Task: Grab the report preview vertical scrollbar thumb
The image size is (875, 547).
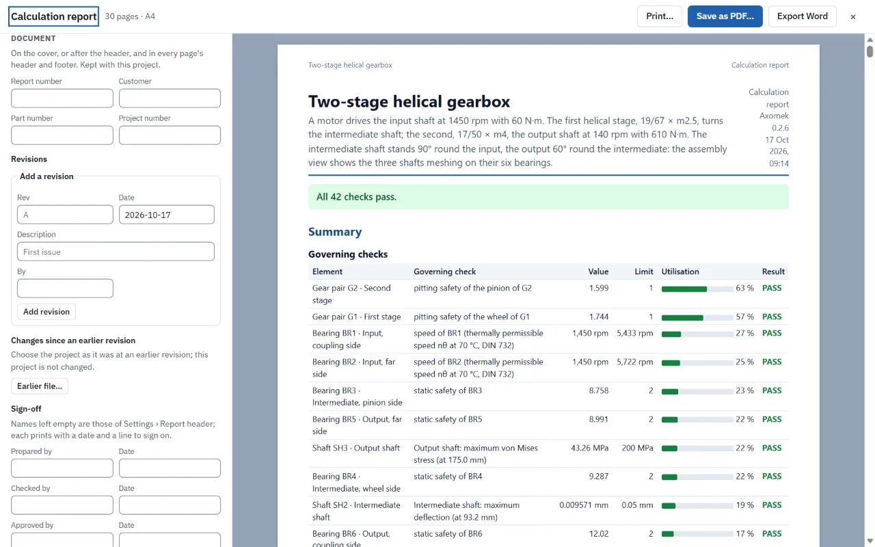Action: pyautogui.click(x=870, y=51)
